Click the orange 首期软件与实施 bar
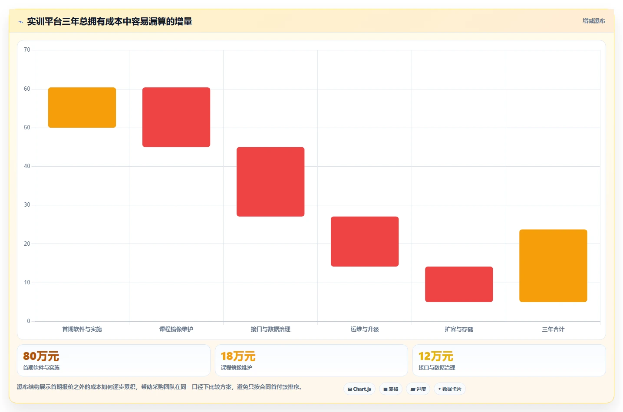 click(82, 108)
